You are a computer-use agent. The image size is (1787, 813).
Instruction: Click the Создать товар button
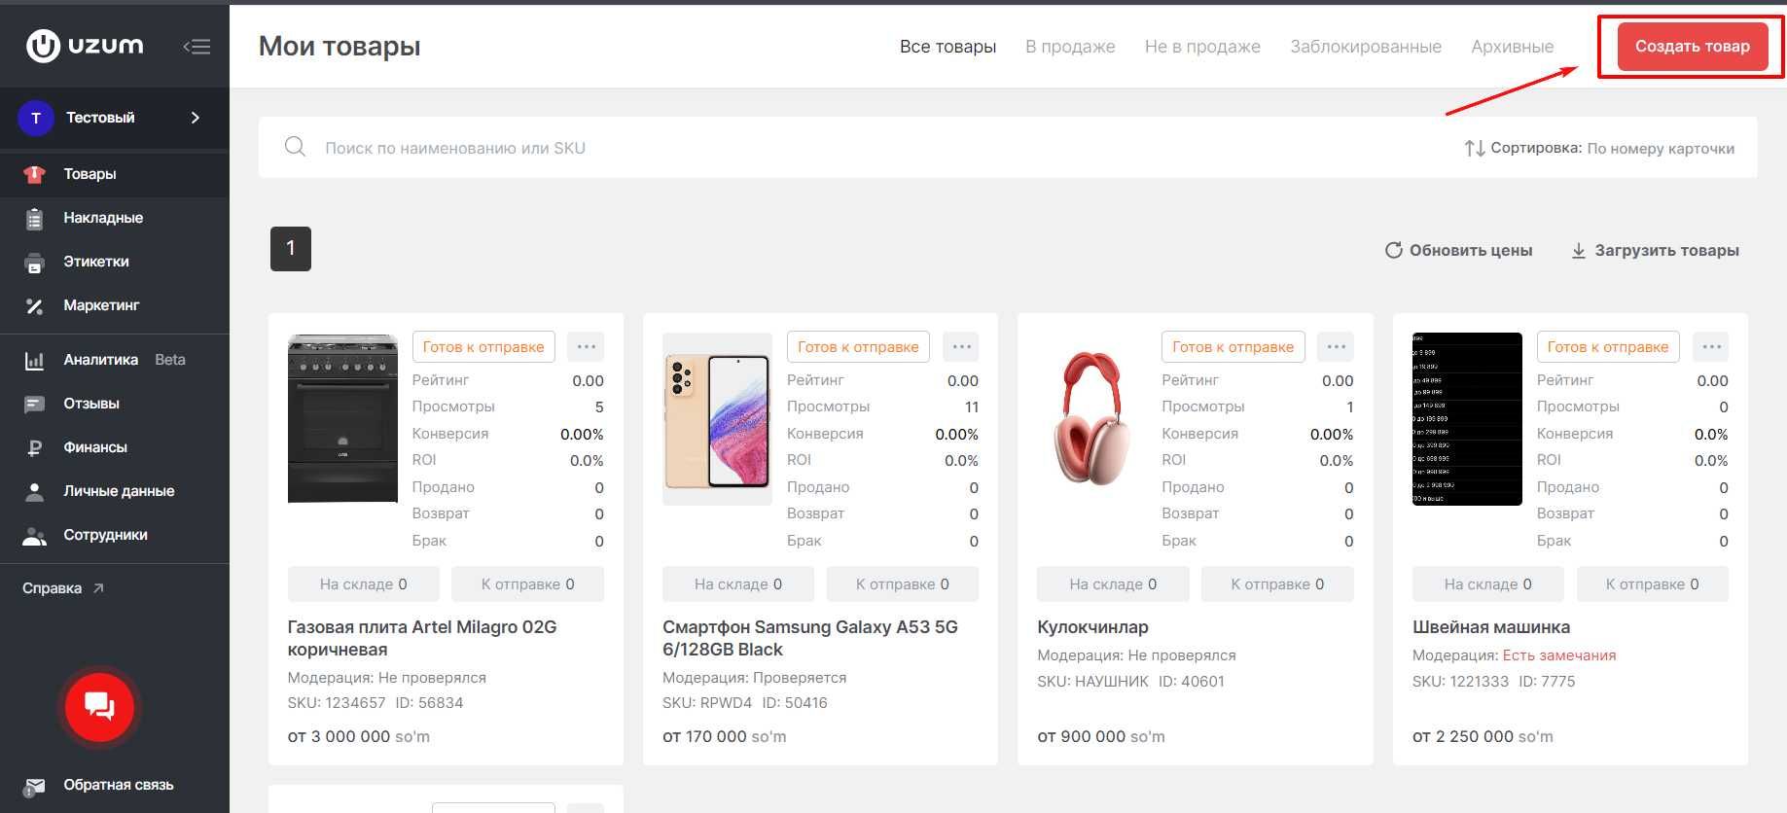(x=1693, y=46)
